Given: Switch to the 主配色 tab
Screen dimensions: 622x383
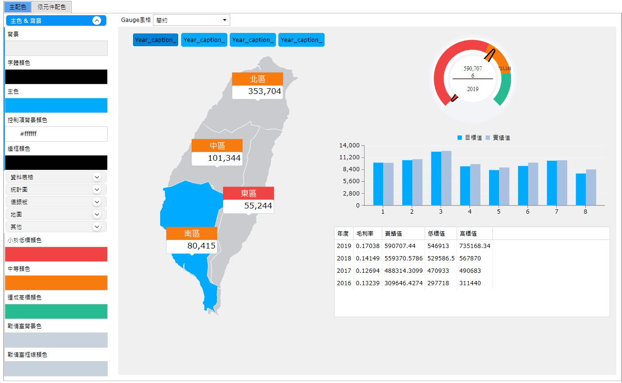Looking at the screenshot, I should 18,7.
